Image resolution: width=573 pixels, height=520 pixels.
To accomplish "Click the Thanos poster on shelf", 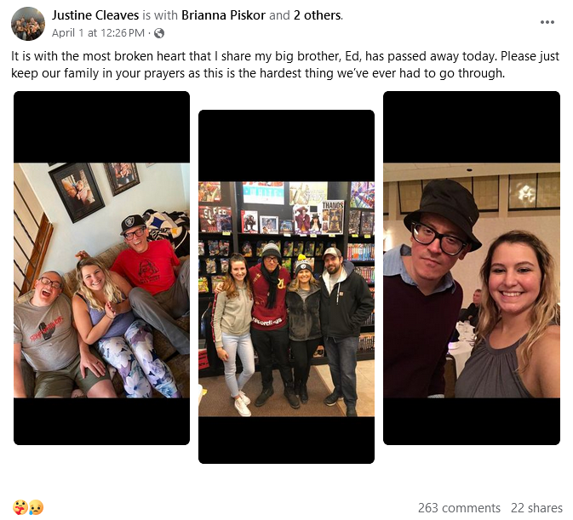I will coord(333,216).
